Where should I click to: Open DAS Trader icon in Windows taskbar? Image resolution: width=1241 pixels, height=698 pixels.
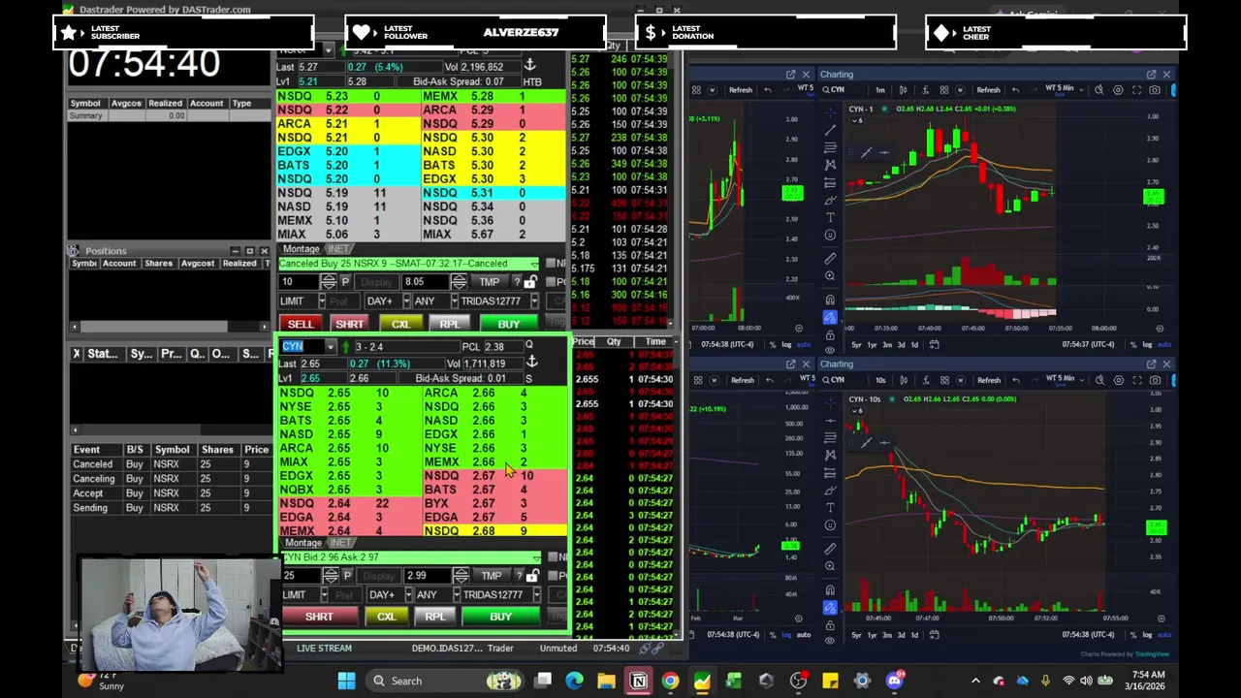[x=702, y=681]
